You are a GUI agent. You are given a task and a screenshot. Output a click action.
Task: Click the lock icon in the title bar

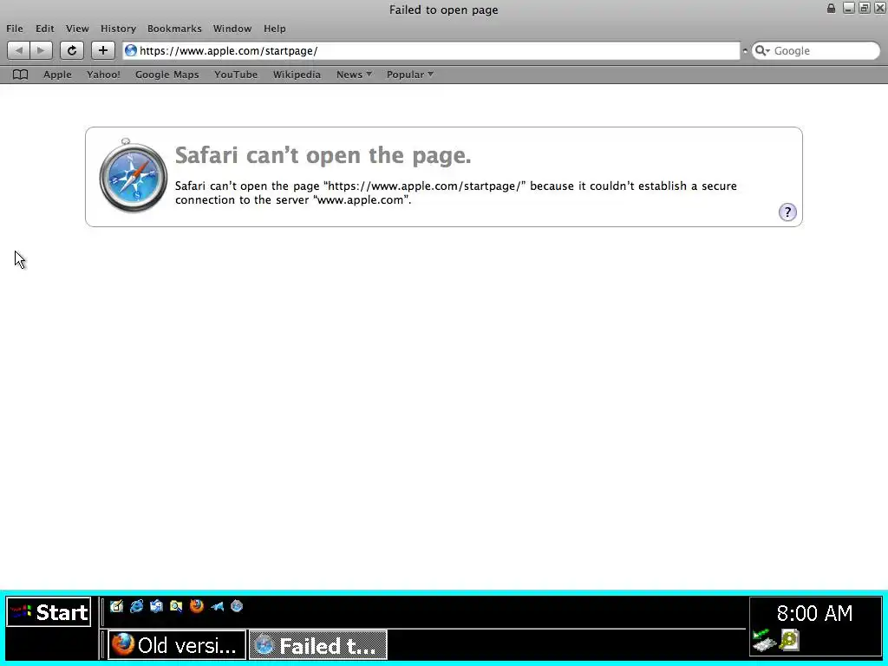click(831, 8)
